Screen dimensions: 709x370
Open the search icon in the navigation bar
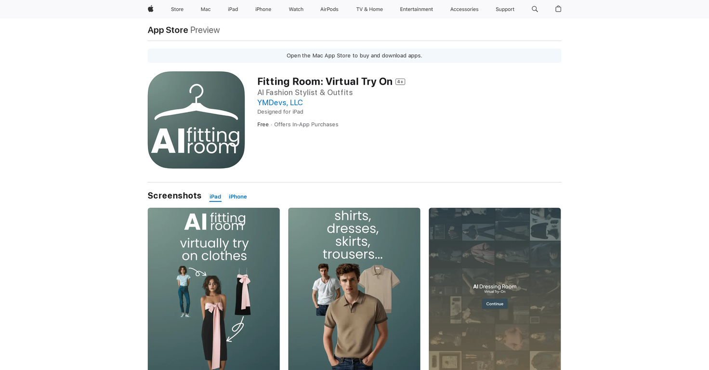(x=535, y=9)
